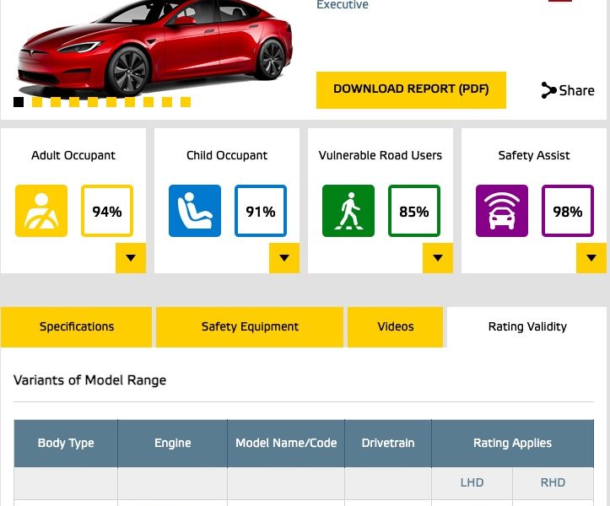Image resolution: width=610 pixels, height=506 pixels.
Task: Select the first black carousel dot
Action: click(x=19, y=102)
